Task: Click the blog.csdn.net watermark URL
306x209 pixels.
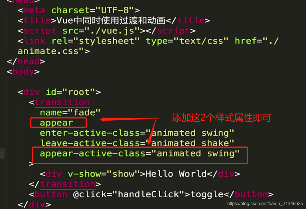Action: pos(265,204)
